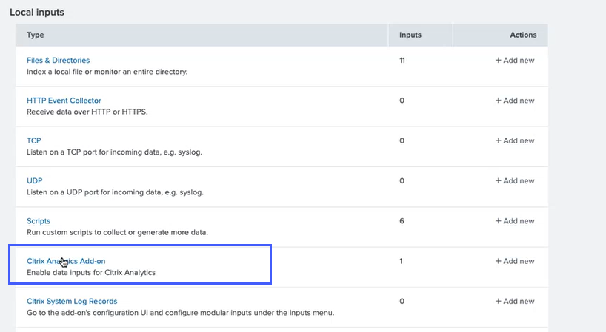Add new Citrix Analytics Add-on input
This screenshot has height=332, width=606.
tap(515, 261)
